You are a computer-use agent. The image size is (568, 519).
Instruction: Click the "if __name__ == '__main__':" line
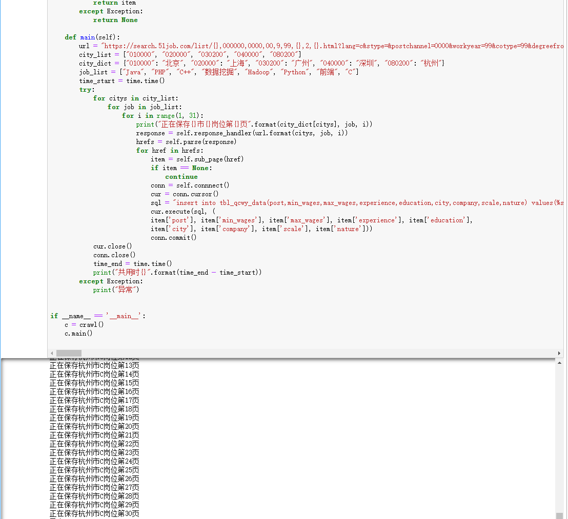[98, 316]
